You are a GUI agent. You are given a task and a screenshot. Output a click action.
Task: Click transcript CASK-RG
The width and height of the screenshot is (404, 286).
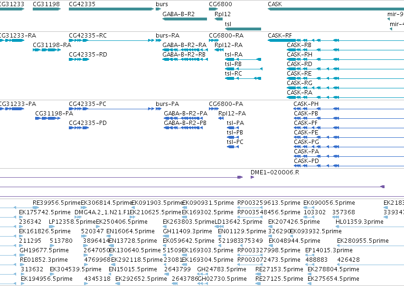(x=345, y=88)
